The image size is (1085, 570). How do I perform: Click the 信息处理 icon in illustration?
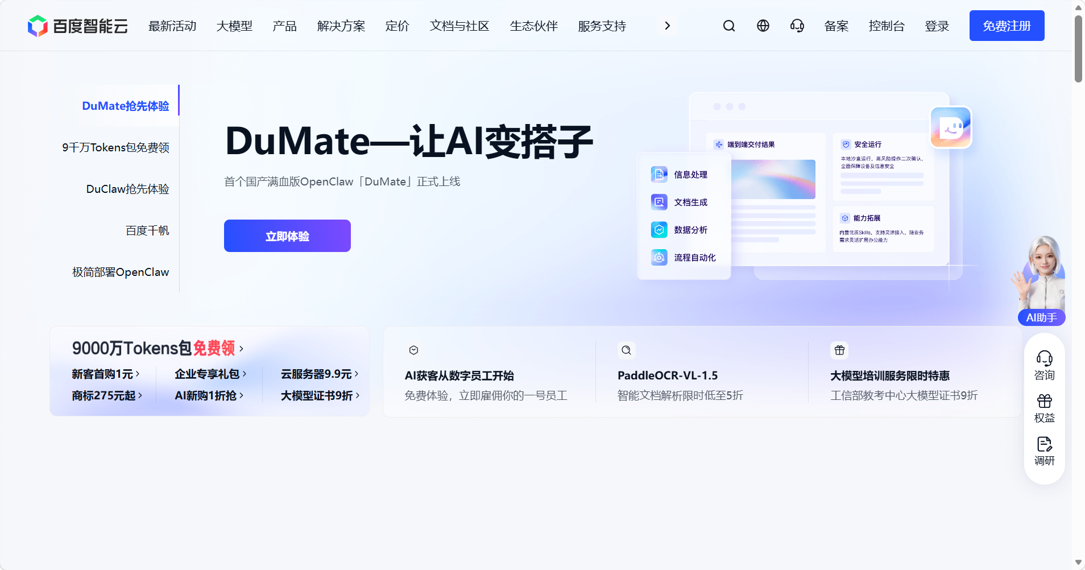pyautogui.click(x=659, y=175)
